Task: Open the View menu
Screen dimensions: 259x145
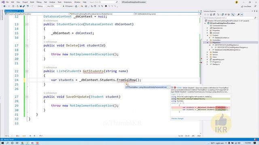Action: coord(18,2)
